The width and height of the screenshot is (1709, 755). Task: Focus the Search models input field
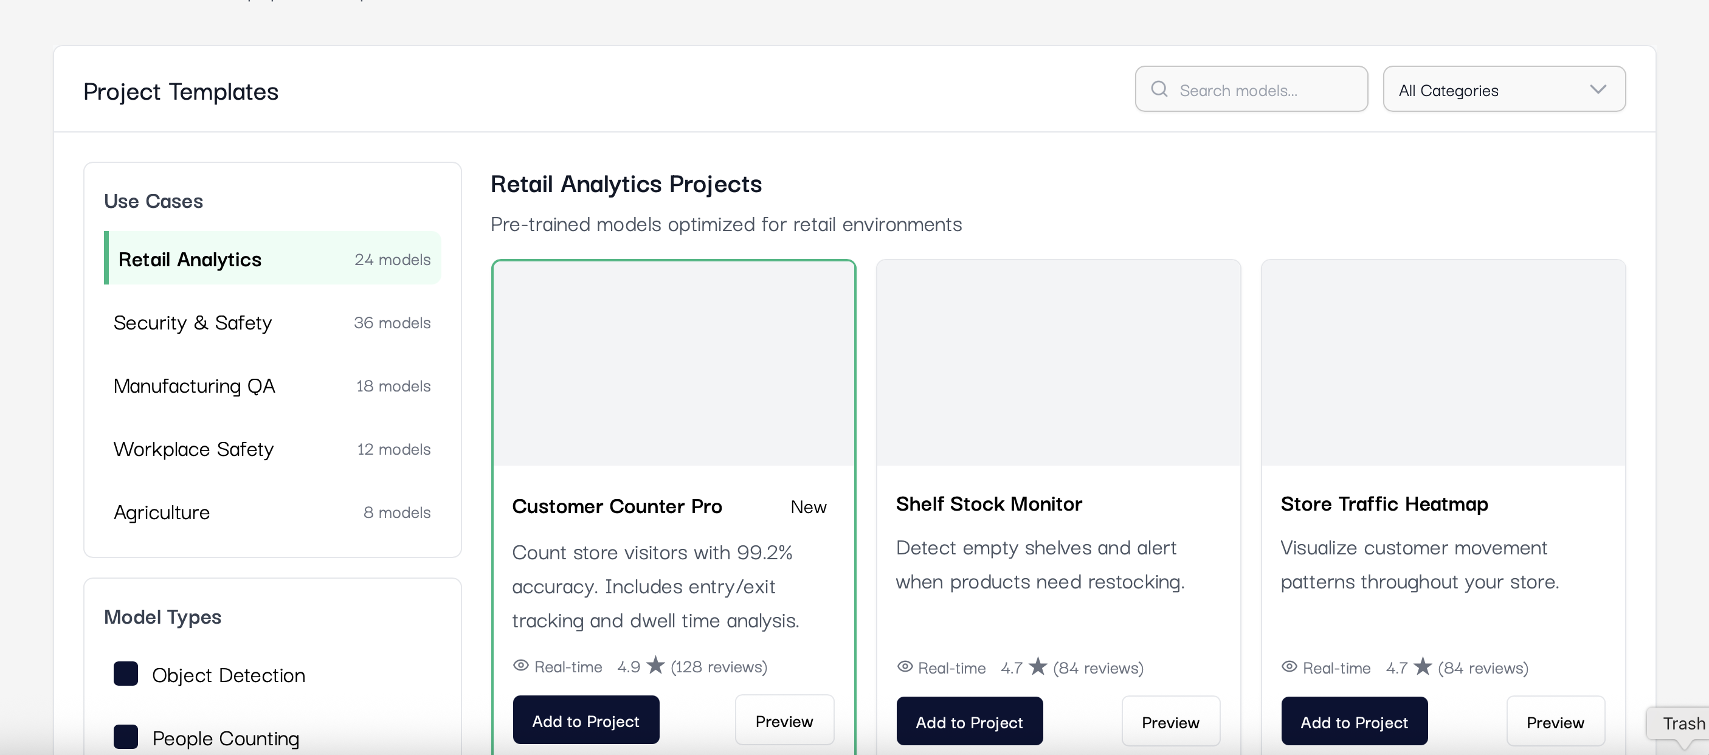[1251, 89]
